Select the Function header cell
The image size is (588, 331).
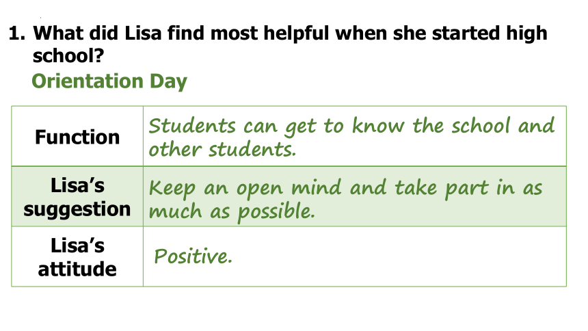tap(77, 137)
